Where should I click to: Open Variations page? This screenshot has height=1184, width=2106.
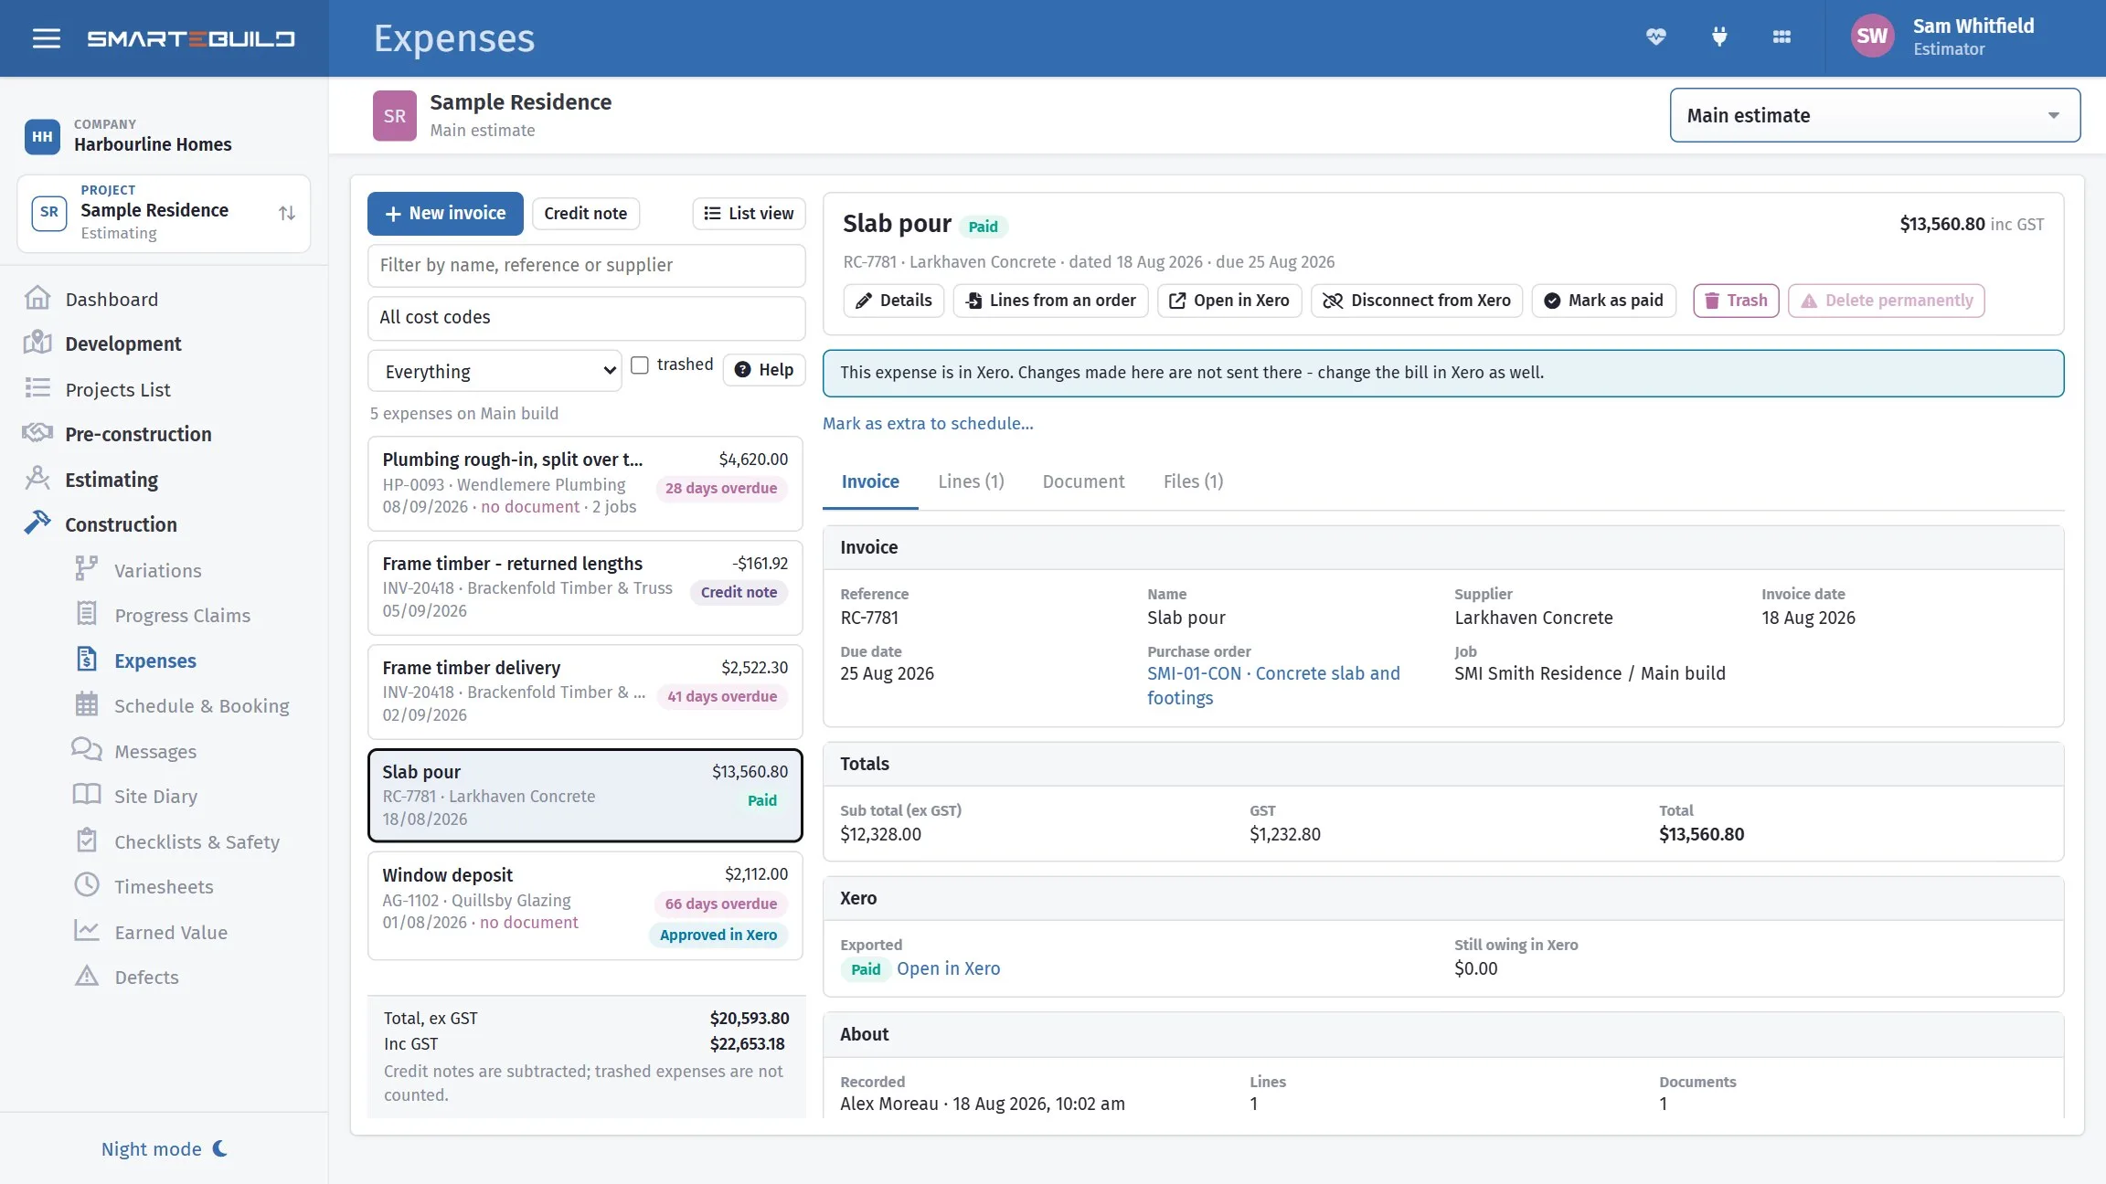point(157,570)
